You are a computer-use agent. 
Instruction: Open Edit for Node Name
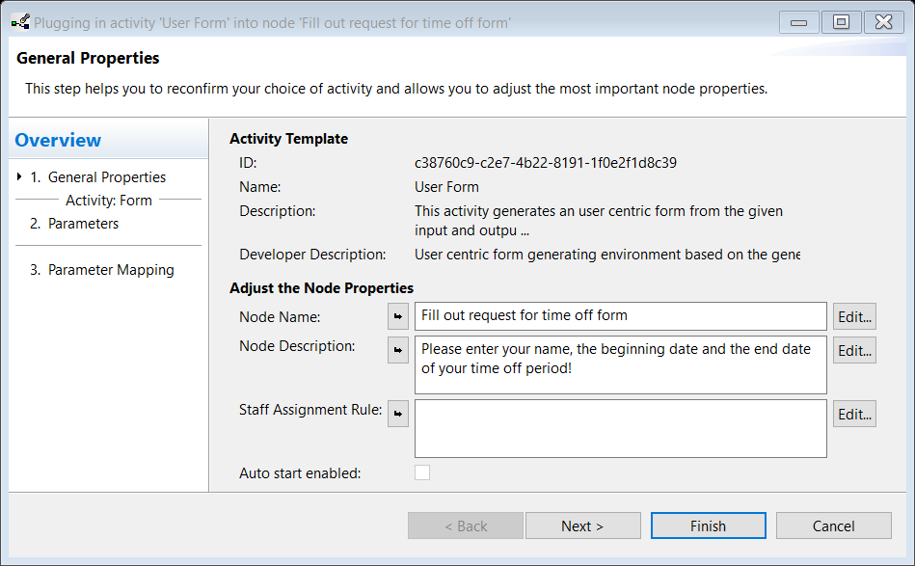pos(854,317)
